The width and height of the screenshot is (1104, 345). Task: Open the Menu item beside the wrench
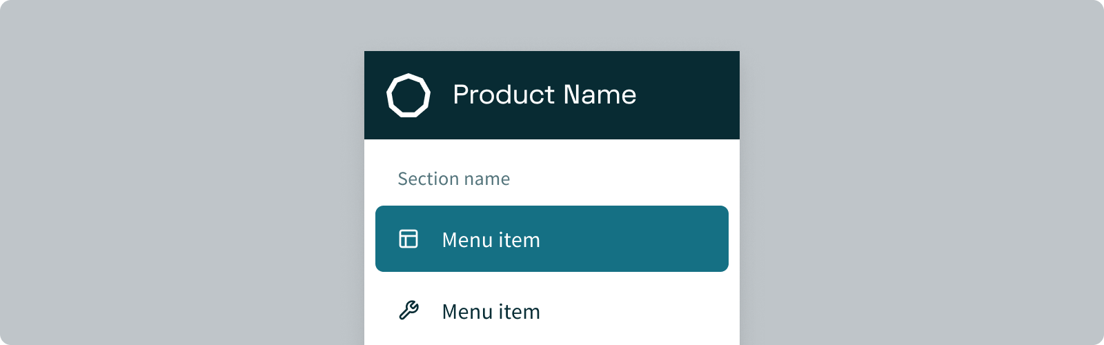pyautogui.click(x=491, y=312)
